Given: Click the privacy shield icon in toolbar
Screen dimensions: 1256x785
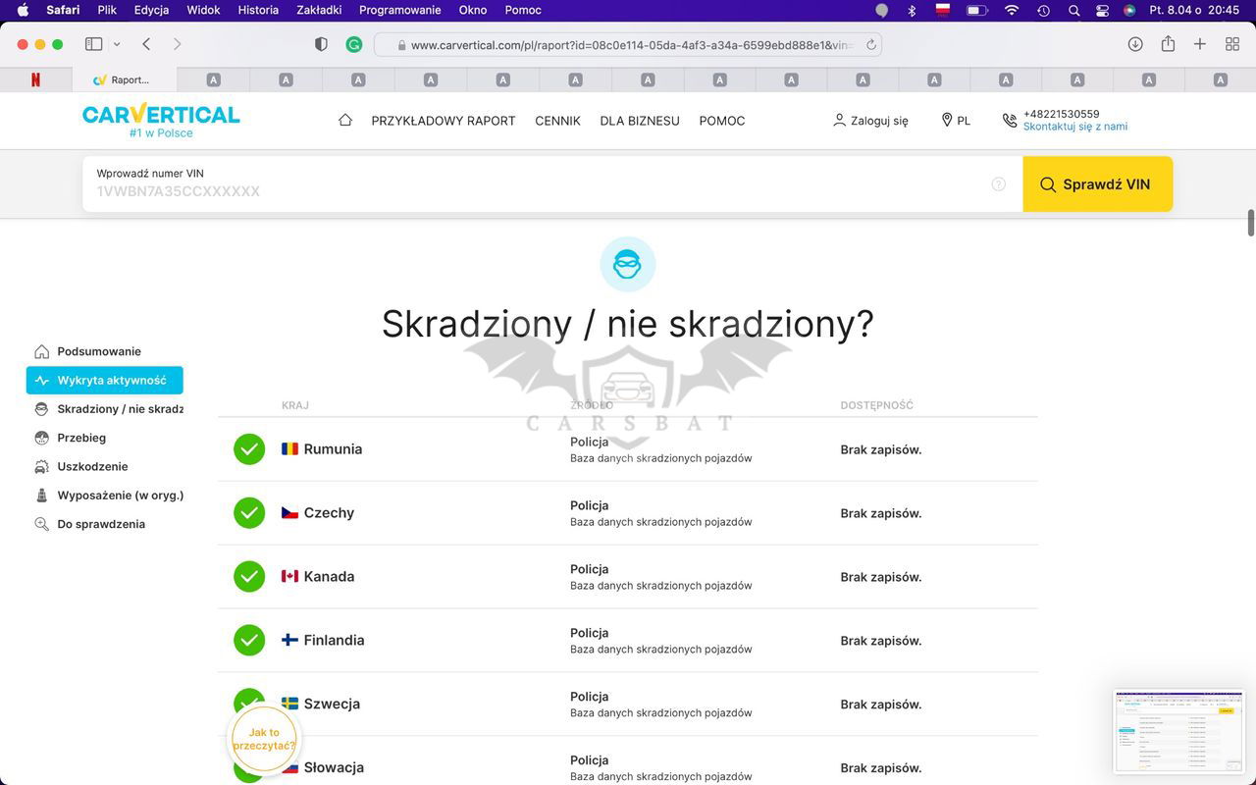Looking at the screenshot, I should (321, 44).
